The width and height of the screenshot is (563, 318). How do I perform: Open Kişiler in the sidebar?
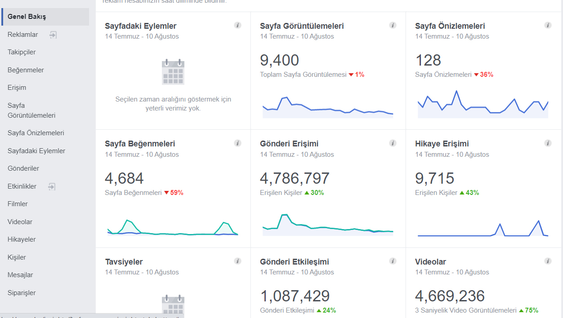pyautogui.click(x=17, y=257)
